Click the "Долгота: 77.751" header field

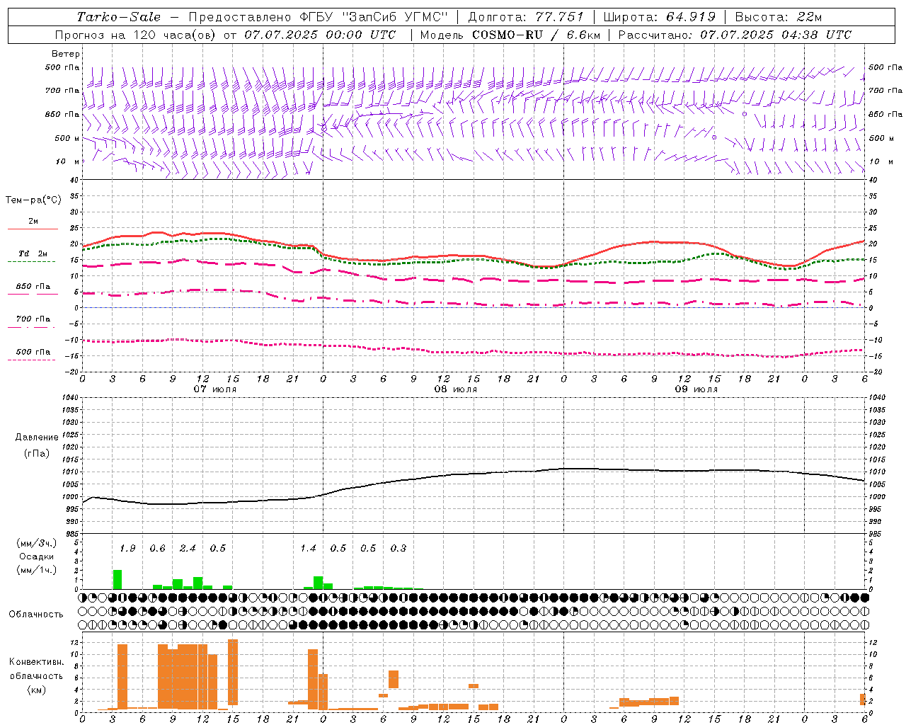pyautogui.click(x=526, y=17)
